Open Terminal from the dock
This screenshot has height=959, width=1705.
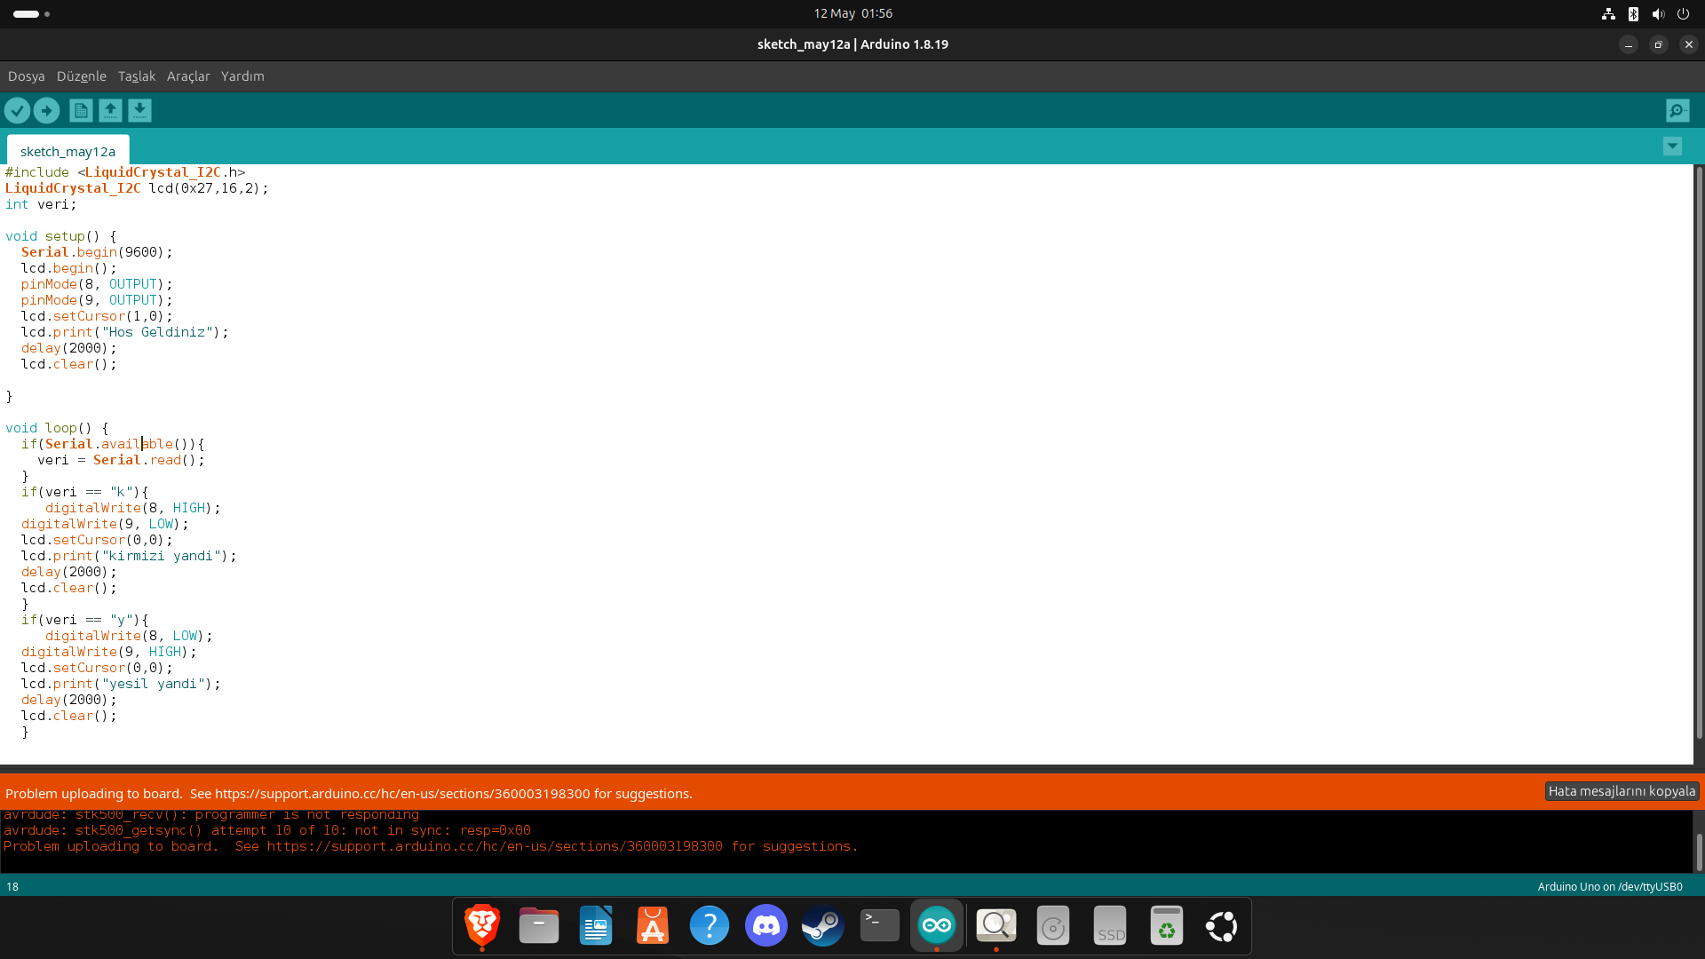[879, 926]
